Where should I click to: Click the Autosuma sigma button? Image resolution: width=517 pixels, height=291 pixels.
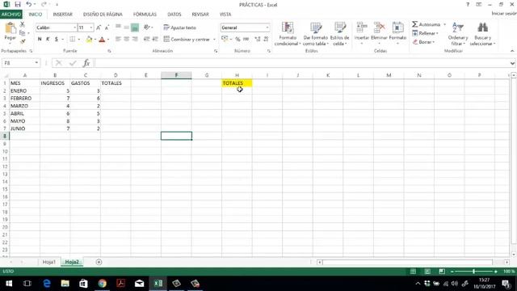[426, 24]
